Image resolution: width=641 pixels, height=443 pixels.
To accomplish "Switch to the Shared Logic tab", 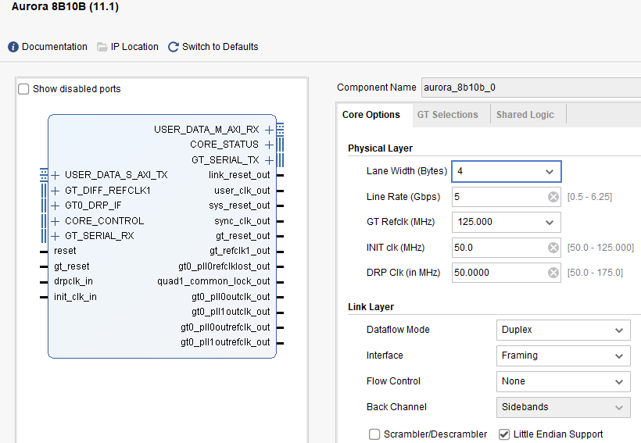I will coord(525,115).
